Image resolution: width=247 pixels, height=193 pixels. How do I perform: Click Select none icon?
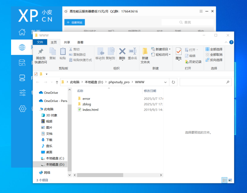point(207,55)
